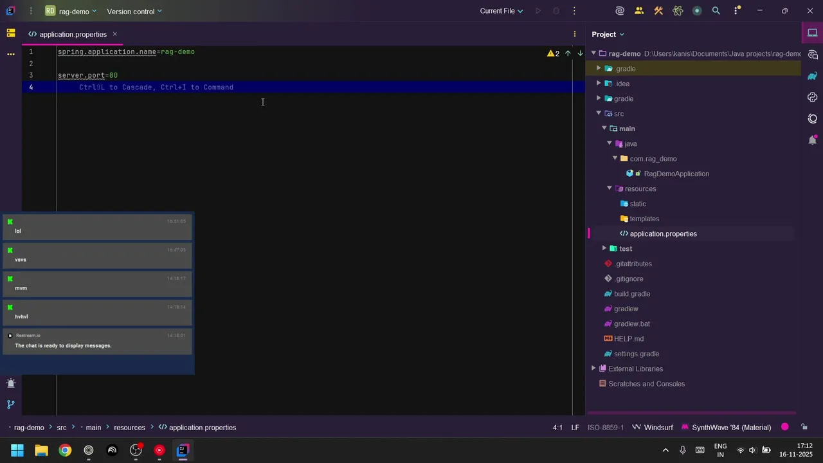The width and height of the screenshot is (823, 463).
Task: Click ISO-8859-1 file encoding widget
Action: coord(606,427)
